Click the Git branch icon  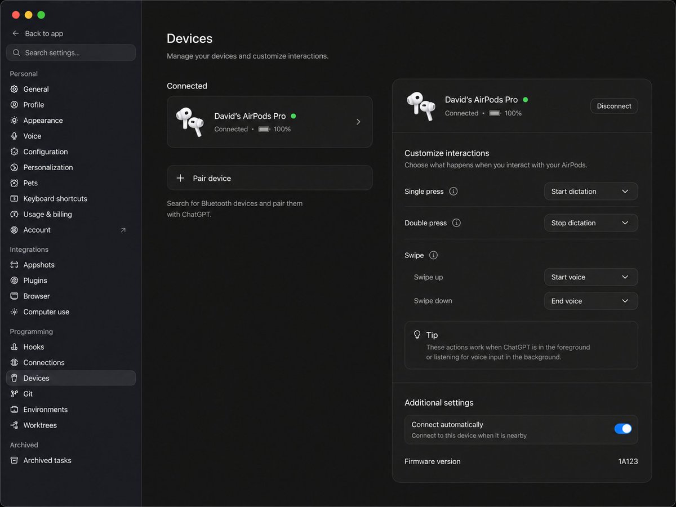click(x=15, y=394)
